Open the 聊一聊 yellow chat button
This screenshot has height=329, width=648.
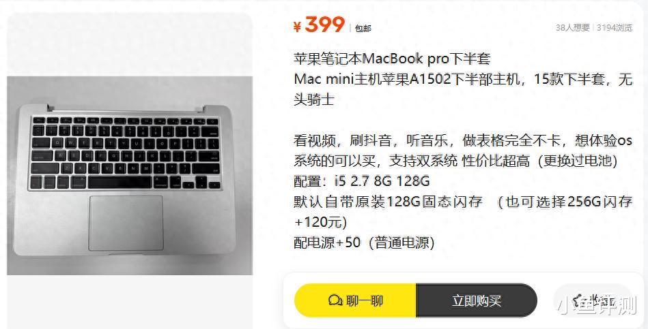[x=355, y=300]
